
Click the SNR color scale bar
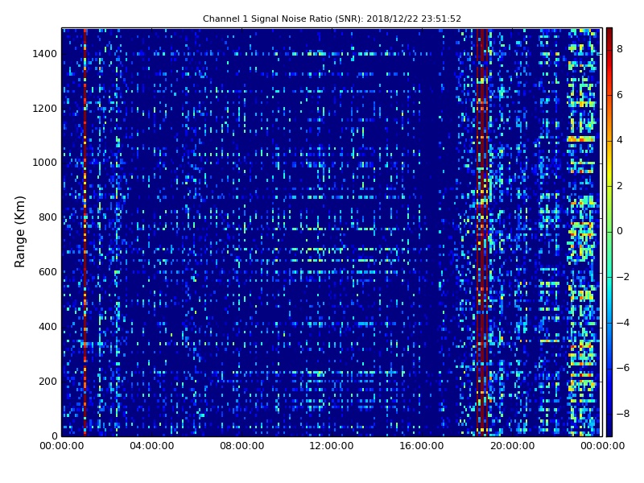[x=609, y=232]
